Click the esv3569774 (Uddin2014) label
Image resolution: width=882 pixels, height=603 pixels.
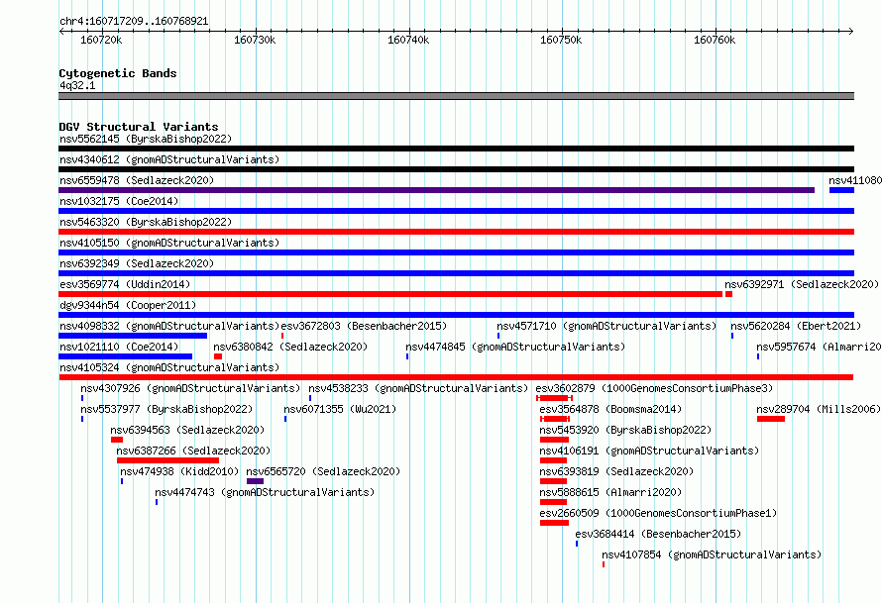click(x=125, y=284)
